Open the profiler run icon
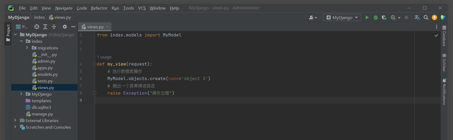The image size is (453, 140). (393, 17)
